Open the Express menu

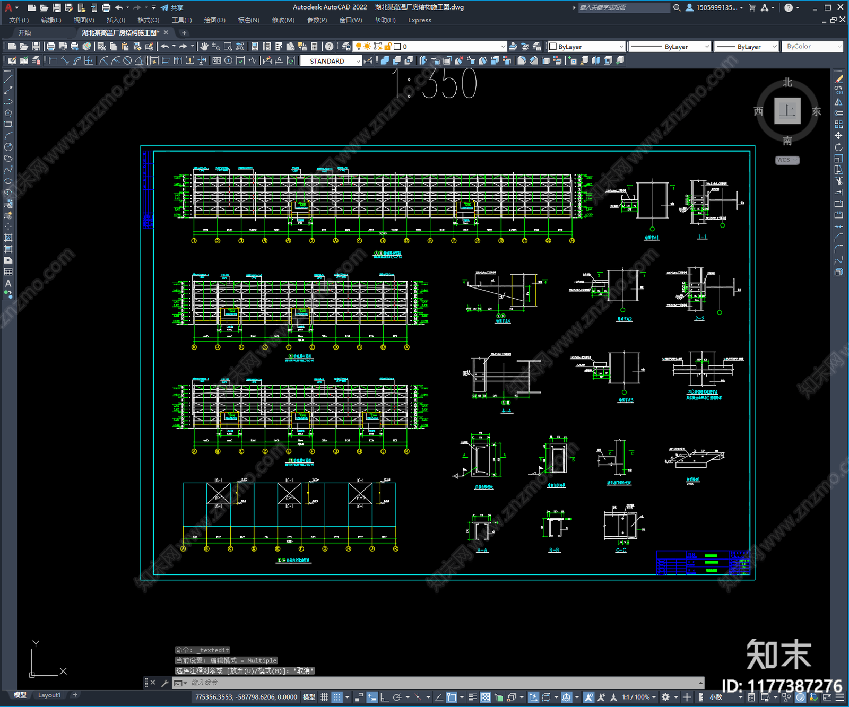pyautogui.click(x=420, y=20)
